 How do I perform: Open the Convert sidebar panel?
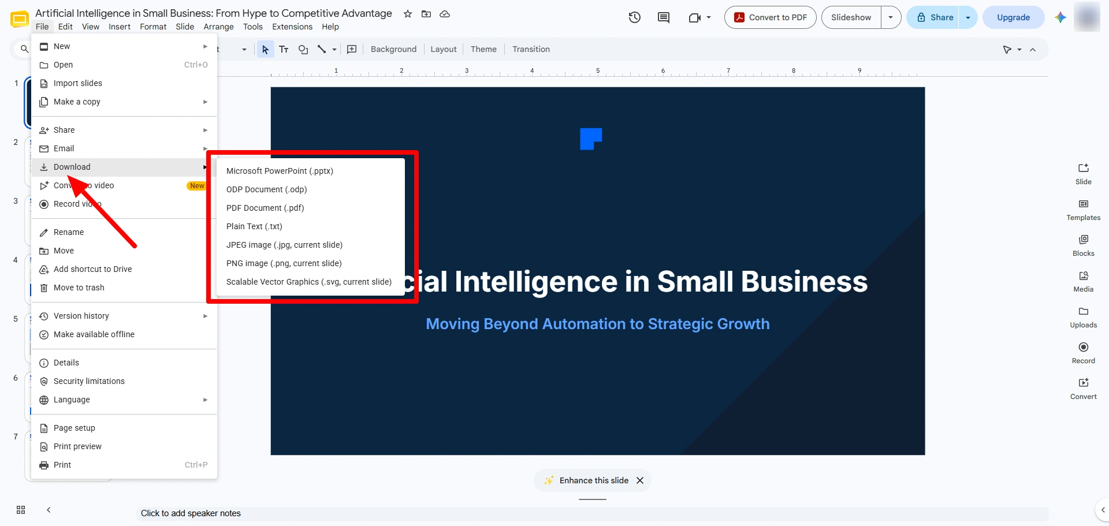(1084, 389)
